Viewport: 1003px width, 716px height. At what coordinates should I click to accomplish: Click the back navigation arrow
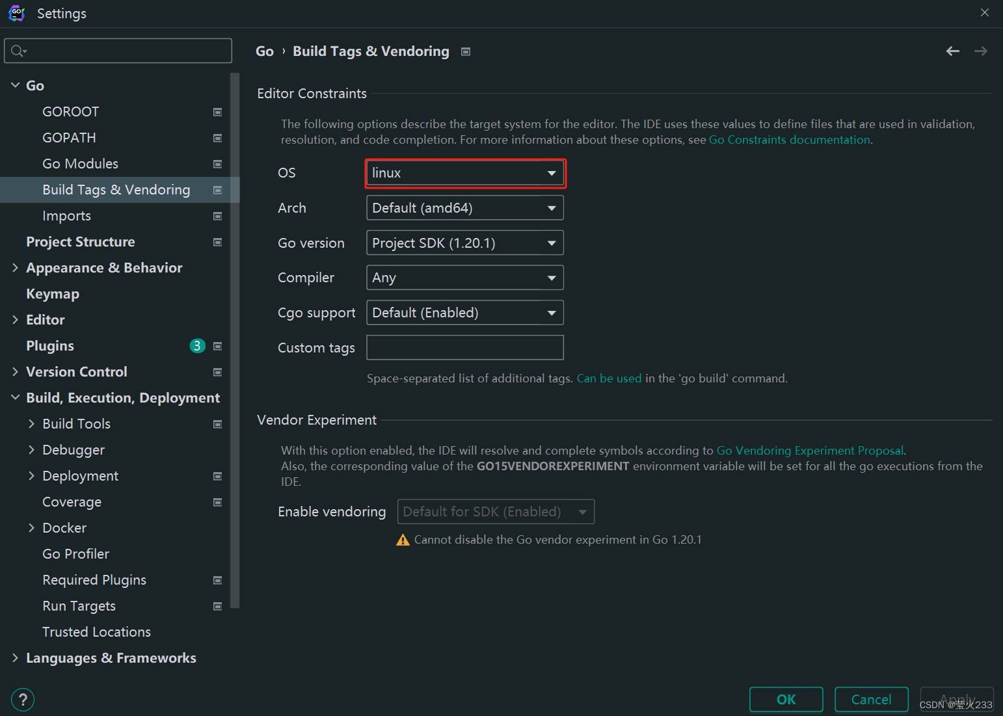953,51
